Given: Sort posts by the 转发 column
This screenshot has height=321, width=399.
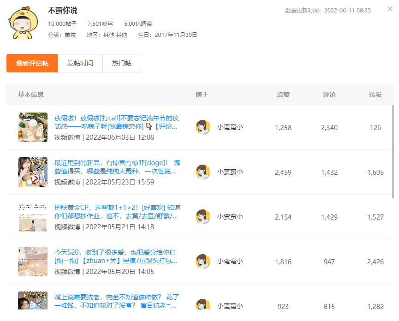Looking at the screenshot, I should point(375,94).
